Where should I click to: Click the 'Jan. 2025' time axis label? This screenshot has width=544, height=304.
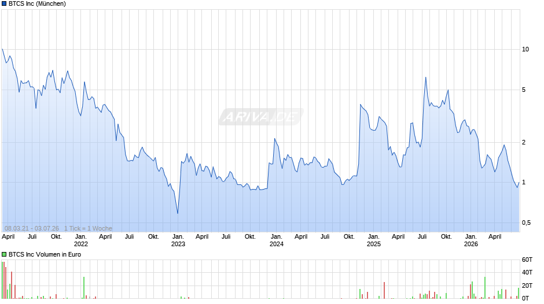[x=374, y=240]
